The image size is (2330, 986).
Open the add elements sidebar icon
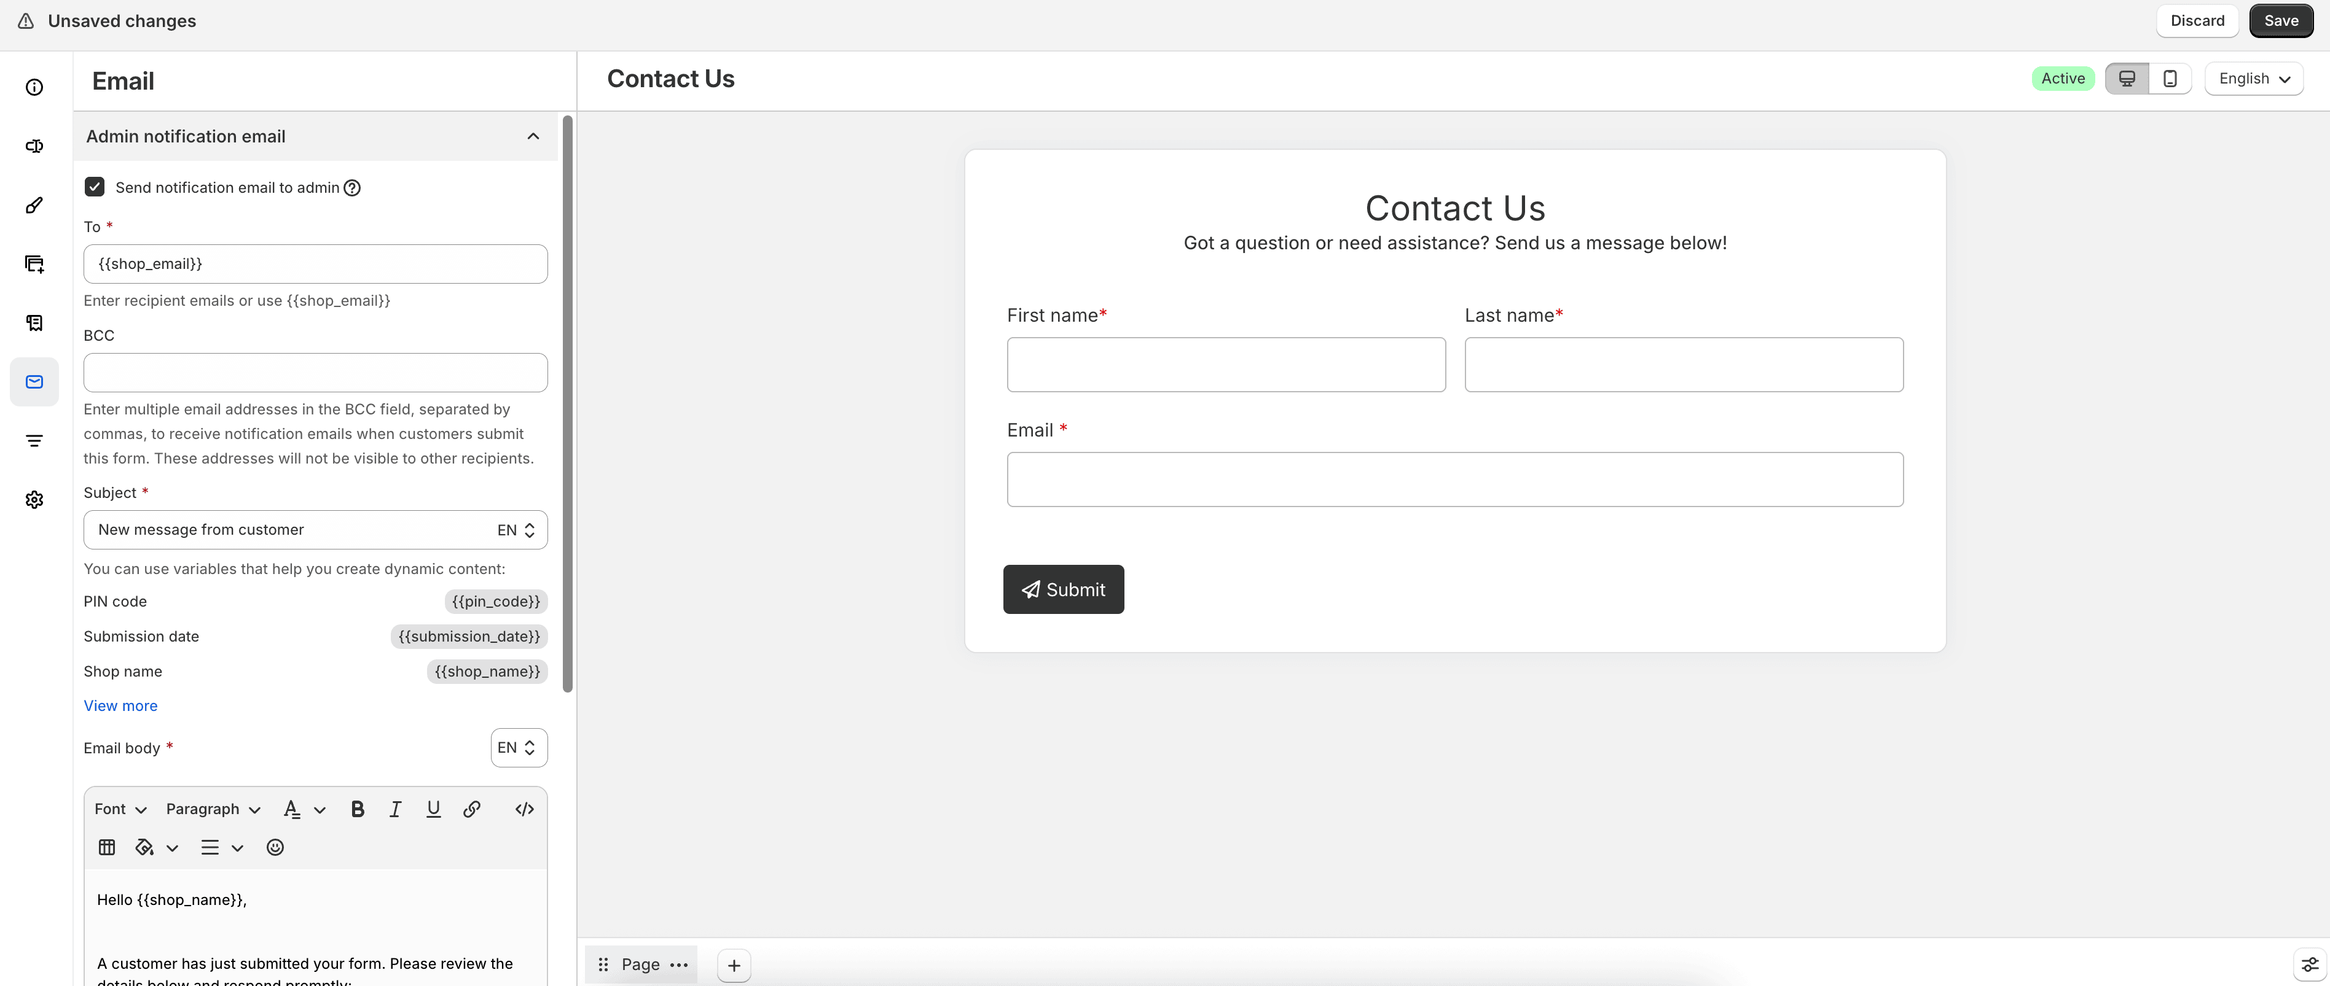[x=34, y=264]
